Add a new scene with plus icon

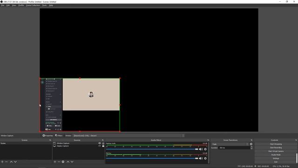2,162
